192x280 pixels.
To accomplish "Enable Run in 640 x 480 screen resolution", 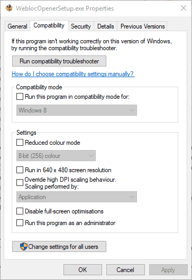I will [x=20, y=170].
